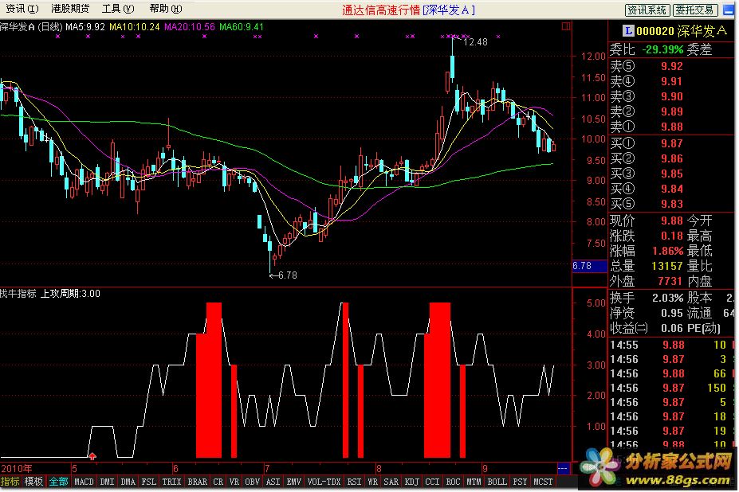
Task: Click the tick row with volume 150
Action: click(671, 388)
